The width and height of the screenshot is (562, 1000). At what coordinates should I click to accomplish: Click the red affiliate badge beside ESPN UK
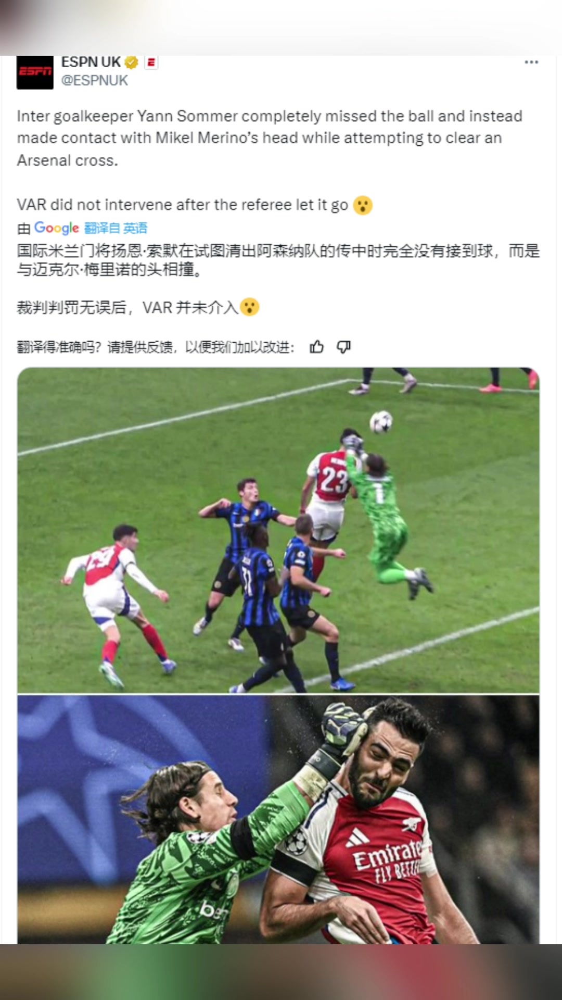click(x=151, y=63)
